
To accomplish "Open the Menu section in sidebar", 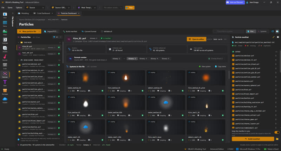I will pyautogui.click(x=5, y=24).
